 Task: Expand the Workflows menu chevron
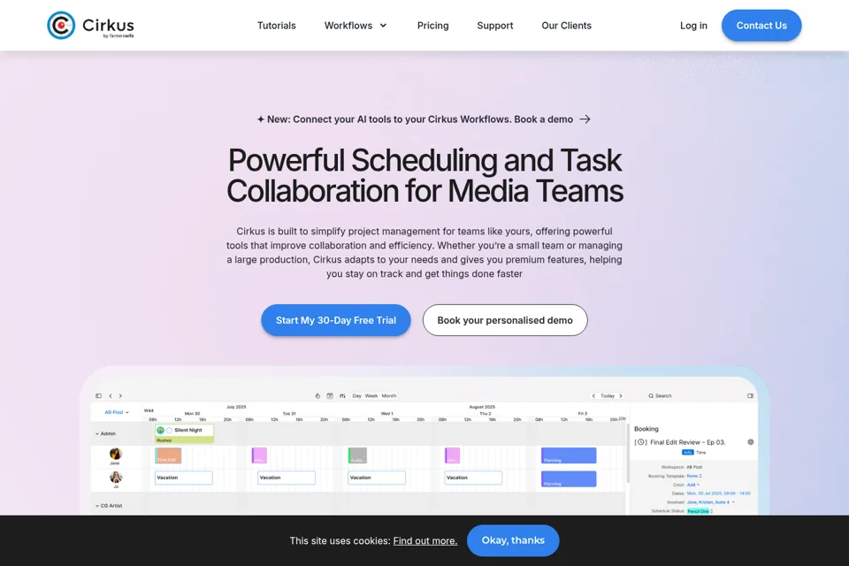pos(383,26)
